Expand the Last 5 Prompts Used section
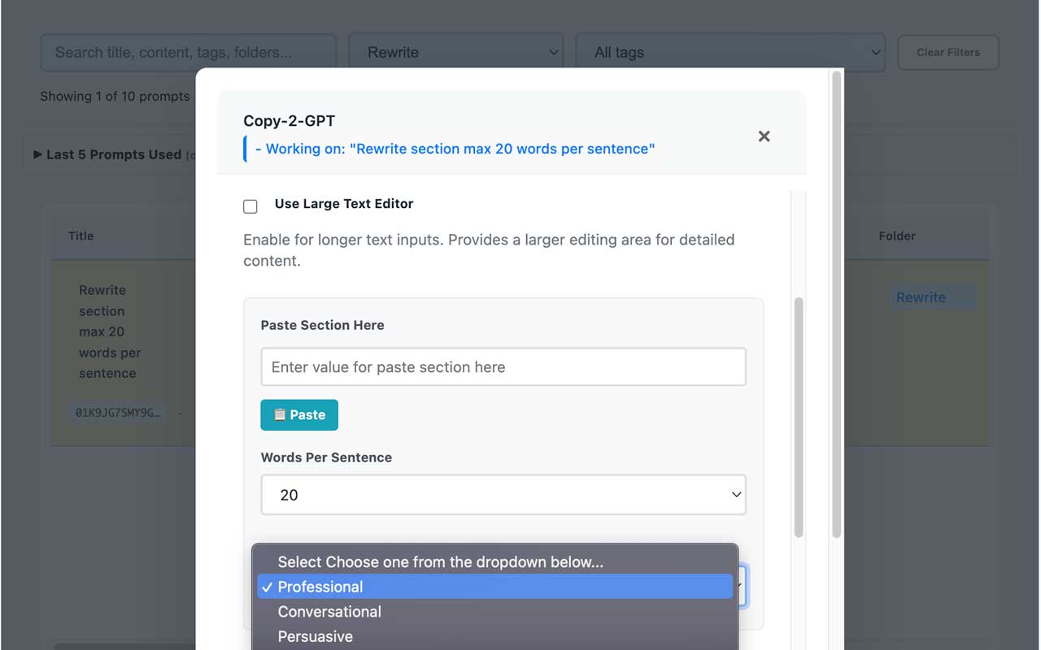 point(114,154)
